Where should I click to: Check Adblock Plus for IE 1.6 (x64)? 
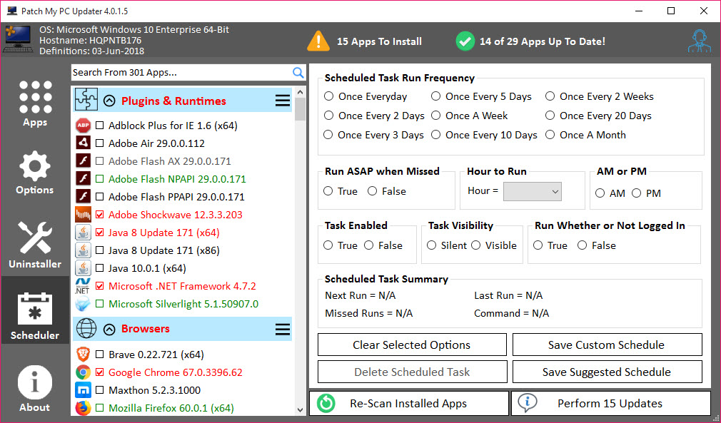point(99,126)
